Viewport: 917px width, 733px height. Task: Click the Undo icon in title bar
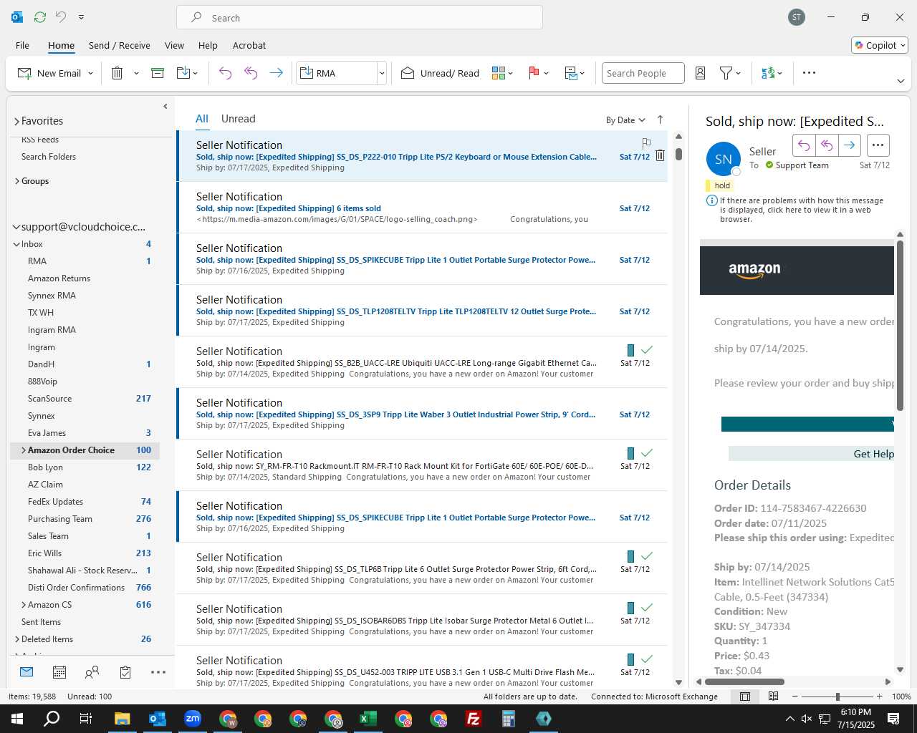pos(61,16)
